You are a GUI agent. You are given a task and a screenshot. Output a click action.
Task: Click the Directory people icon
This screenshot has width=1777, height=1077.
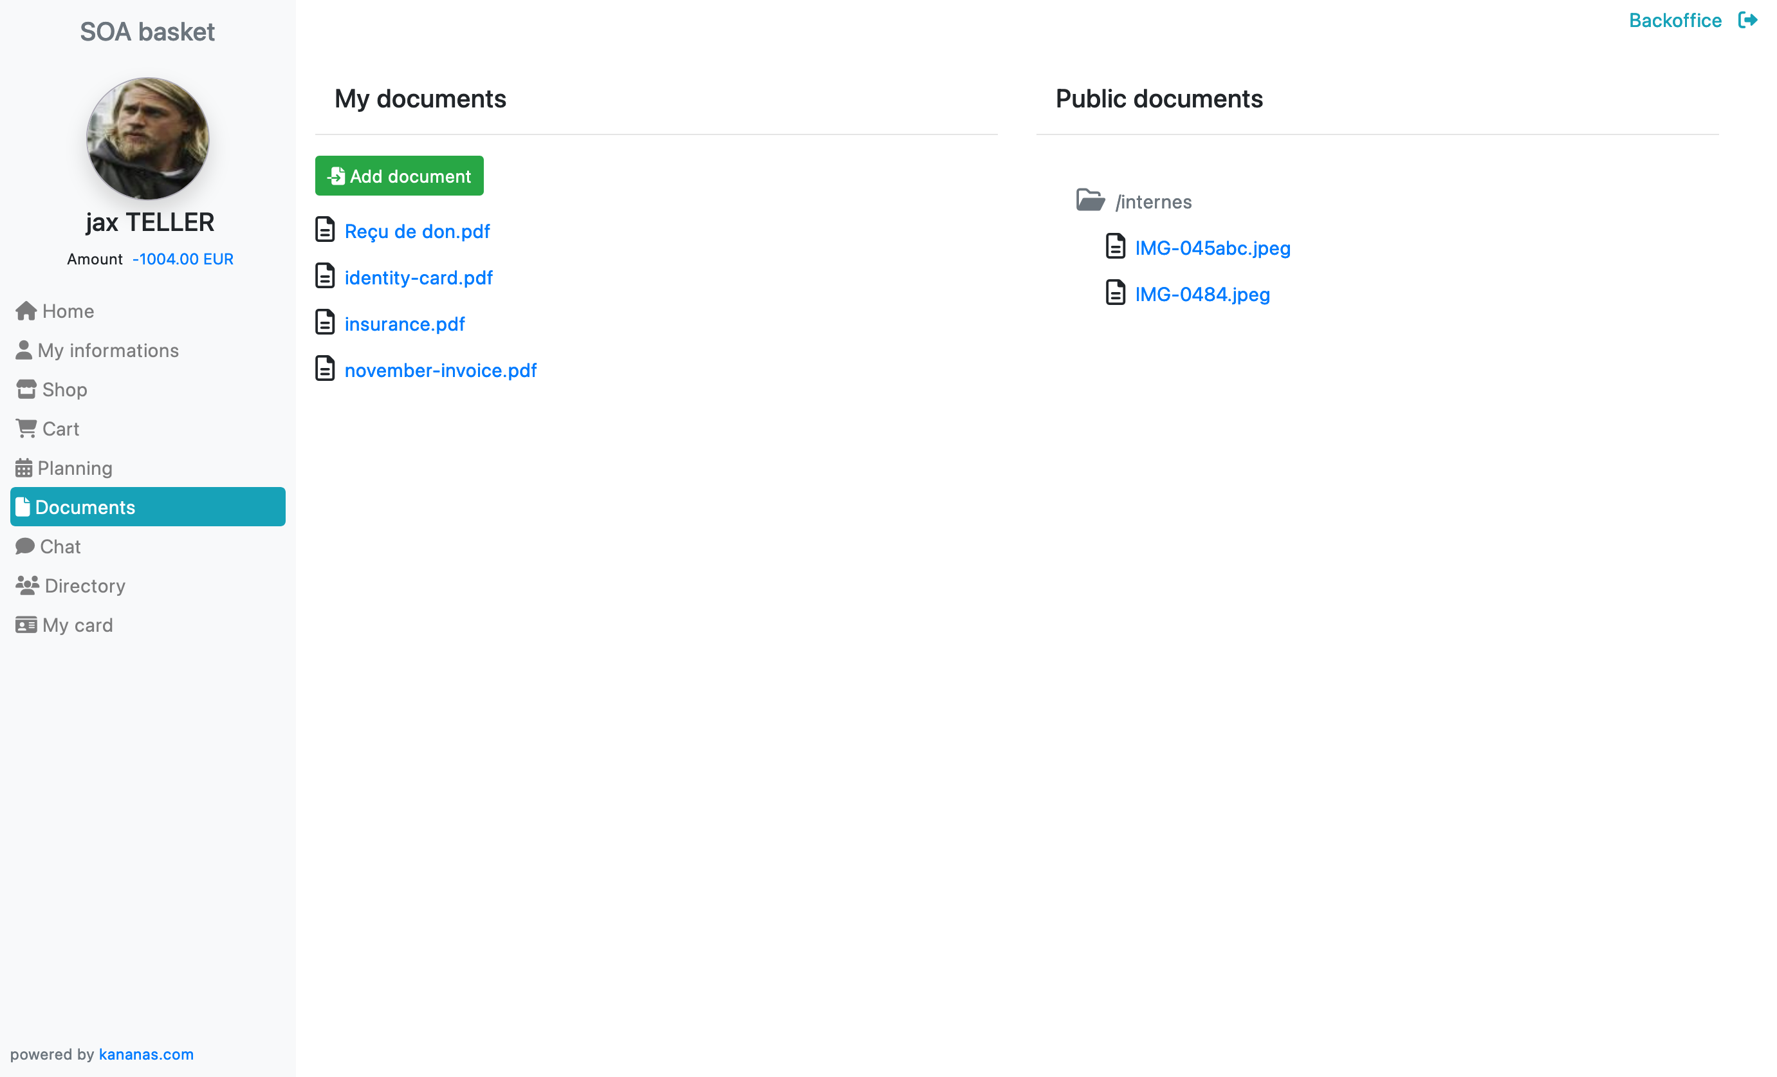28,585
